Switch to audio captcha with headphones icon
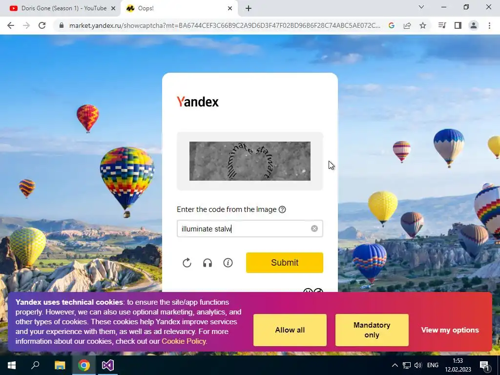This screenshot has width=500, height=375. (208, 263)
